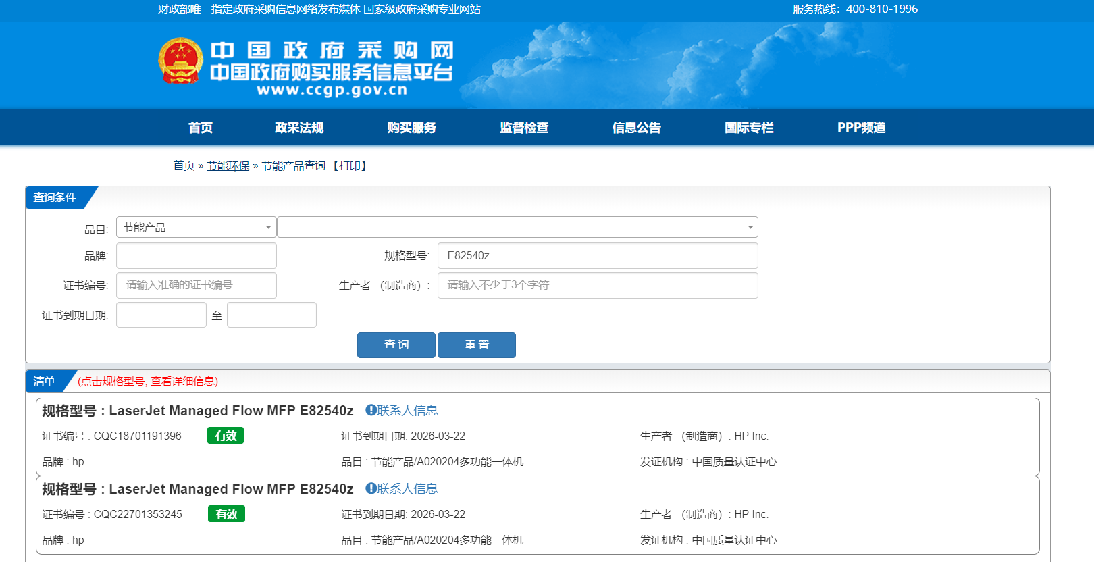Click the 规格型号 field containing E82540z
1094x562 pixels.
click(598, 256)
